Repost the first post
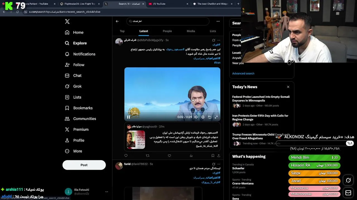Viewport: 357px width, 200px height. pyautogui.click(x=148, y=156)
